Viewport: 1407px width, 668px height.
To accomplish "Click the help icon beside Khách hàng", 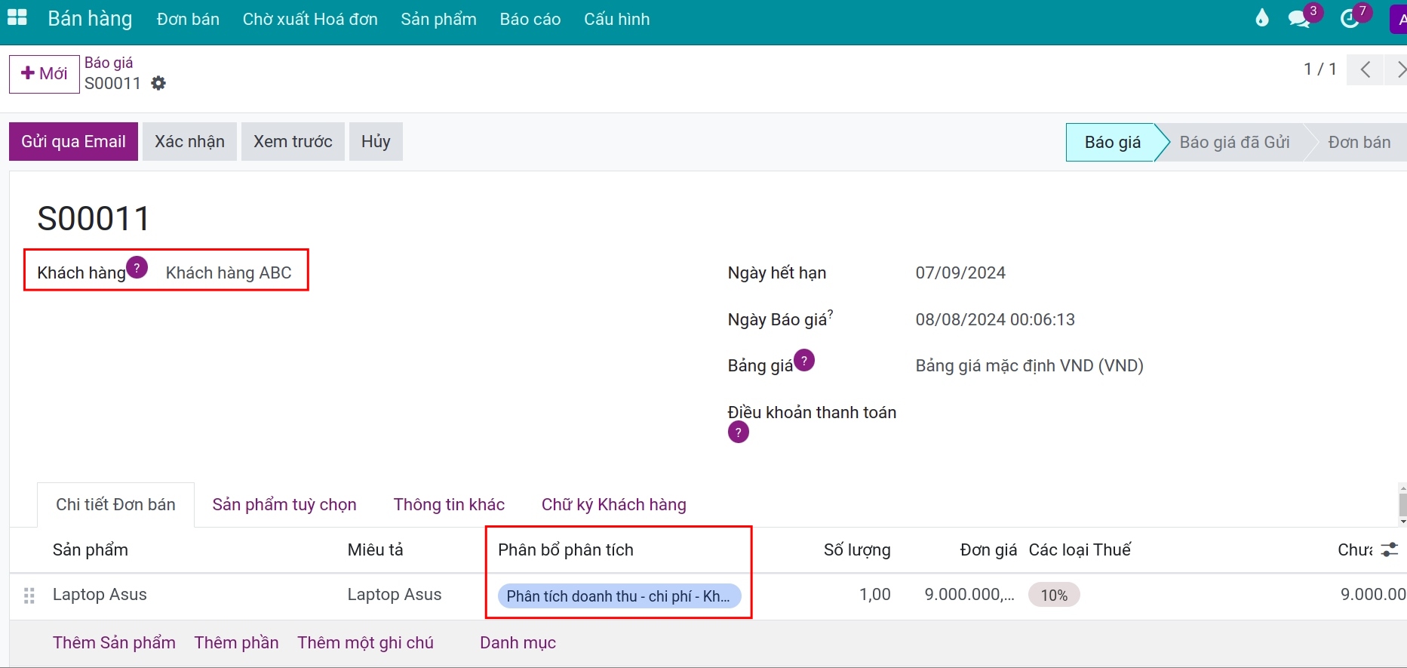I will point(137,267).
